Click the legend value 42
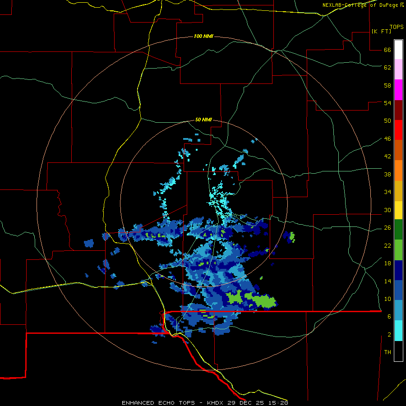Viewport: 406px width, 406px height. click(388, 157)
